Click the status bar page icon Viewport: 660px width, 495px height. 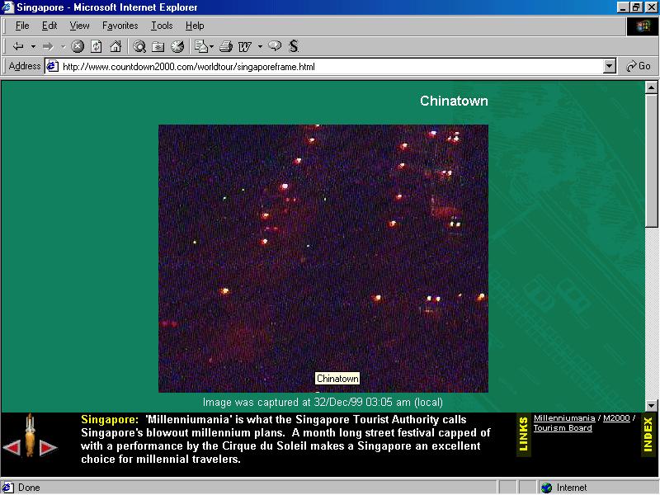point(8,488)
